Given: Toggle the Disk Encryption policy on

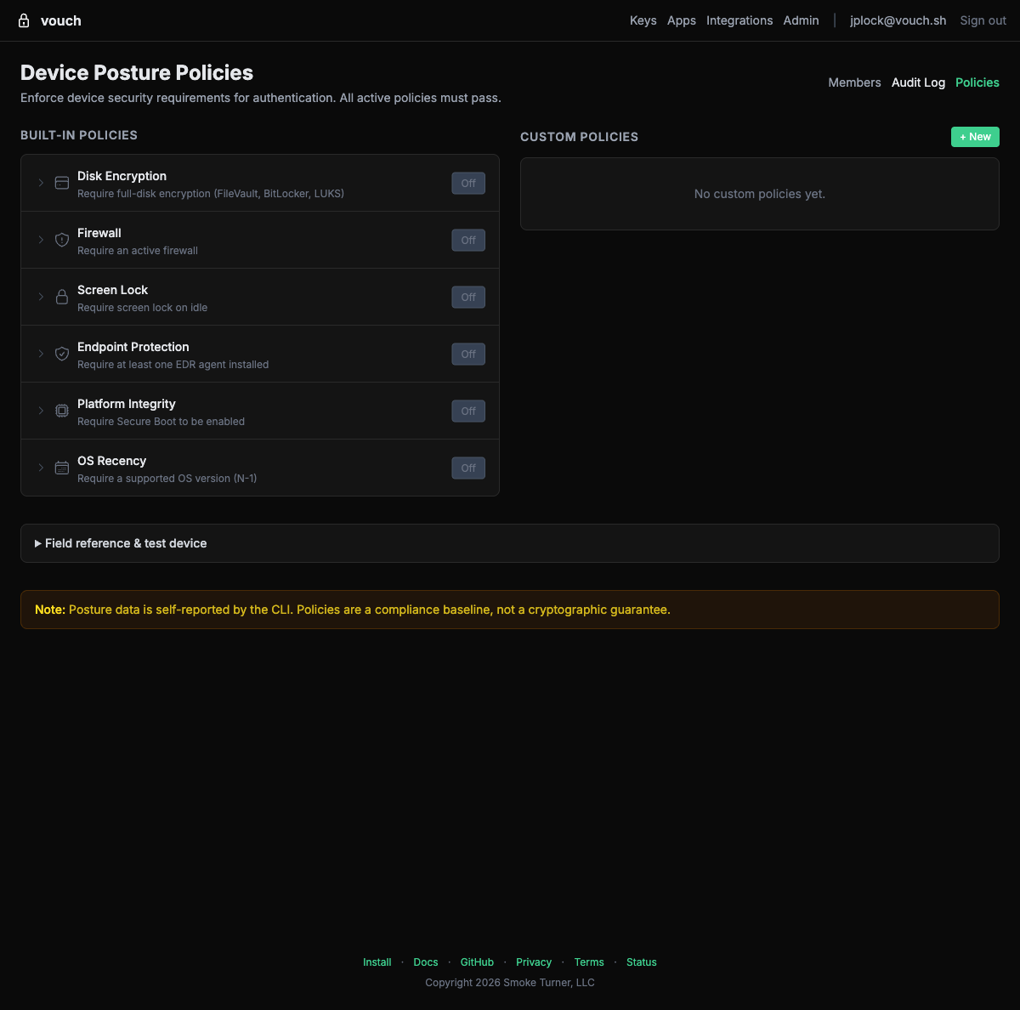Looking at the screenshot, I should pos(467,183).
